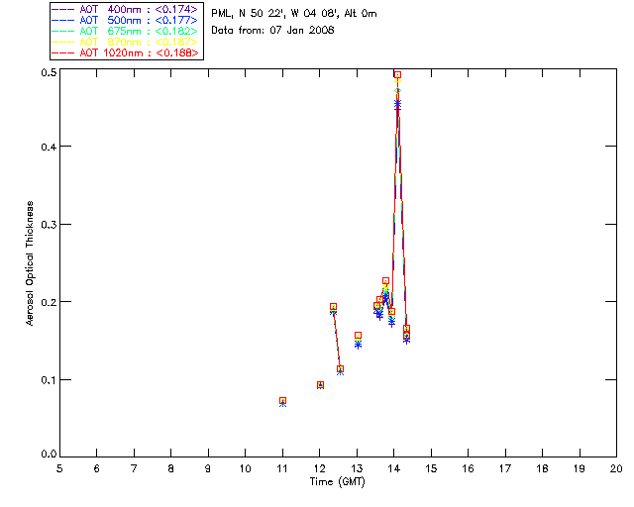Click the x-axis tick label "17"
This screenshot has width=634, height=507.
click(505, 469)
